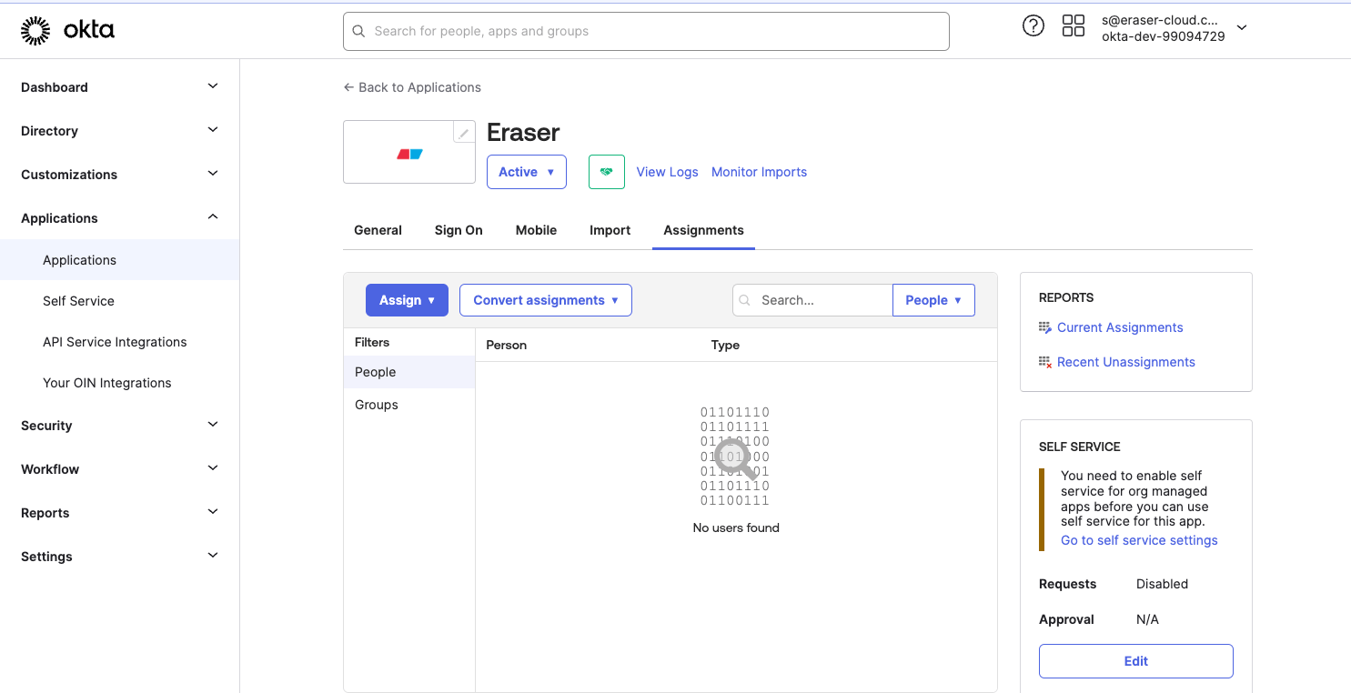Switch to the Import tab

pyautogui.click(x=610, y=230)
